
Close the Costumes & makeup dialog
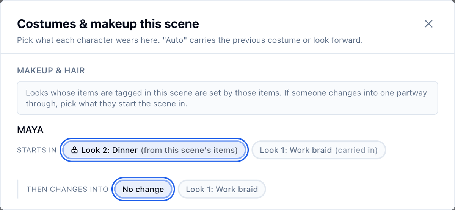click(428, 24)
